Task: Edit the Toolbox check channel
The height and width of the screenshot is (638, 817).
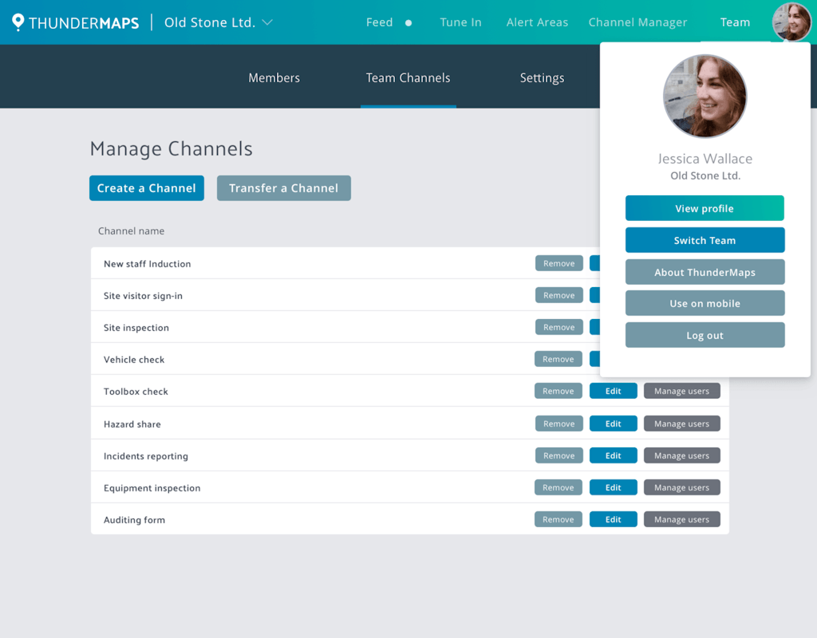Action: 614,391
